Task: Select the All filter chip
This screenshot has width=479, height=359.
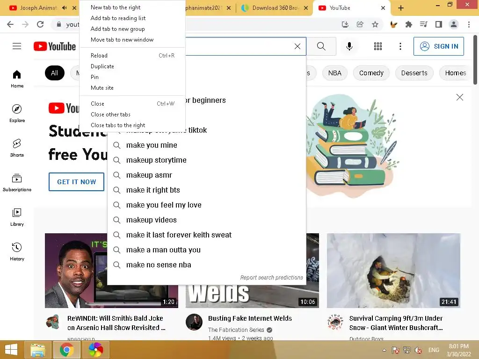Action: click(x=55, y=73)
